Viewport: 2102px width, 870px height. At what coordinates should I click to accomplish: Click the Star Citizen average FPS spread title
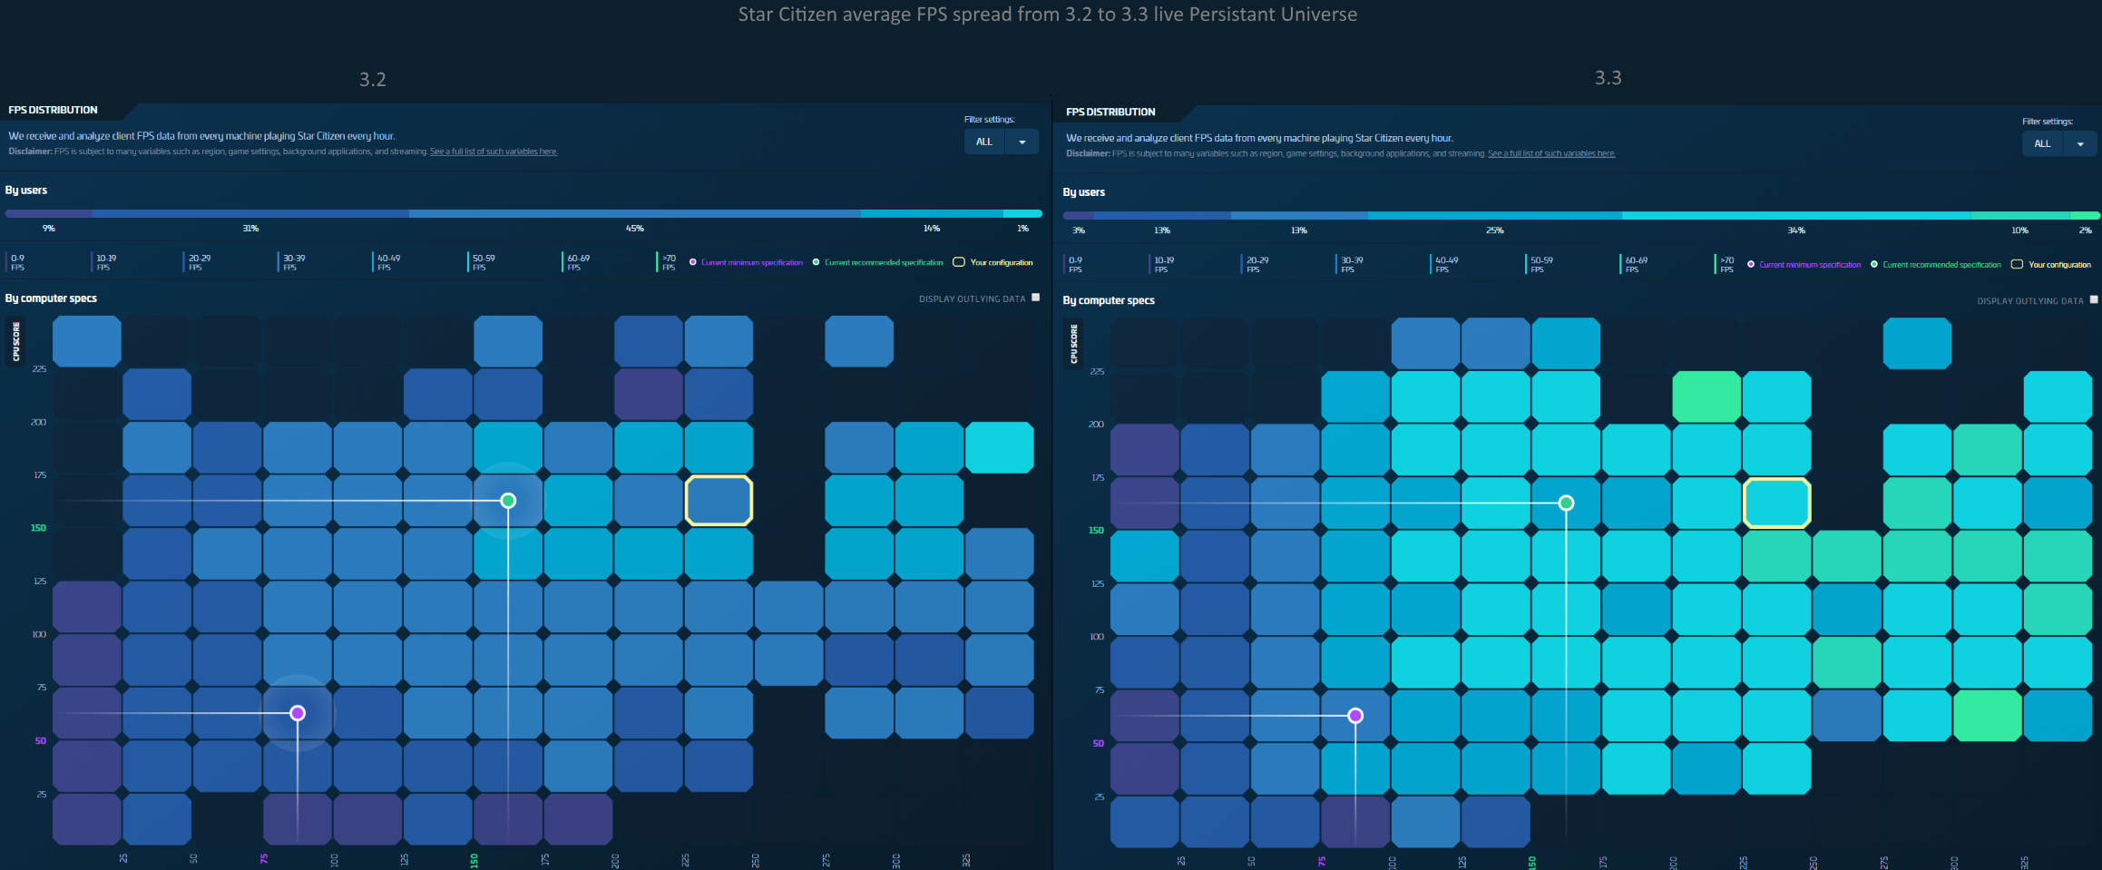click(x=1047, y=14)
